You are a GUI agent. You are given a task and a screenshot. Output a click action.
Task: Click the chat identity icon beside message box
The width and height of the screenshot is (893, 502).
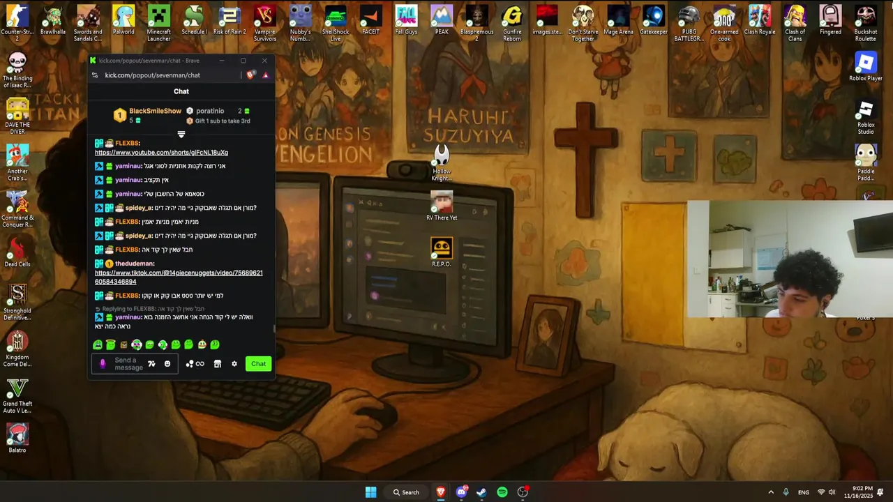pyautogui.click(x=103, y=363)
